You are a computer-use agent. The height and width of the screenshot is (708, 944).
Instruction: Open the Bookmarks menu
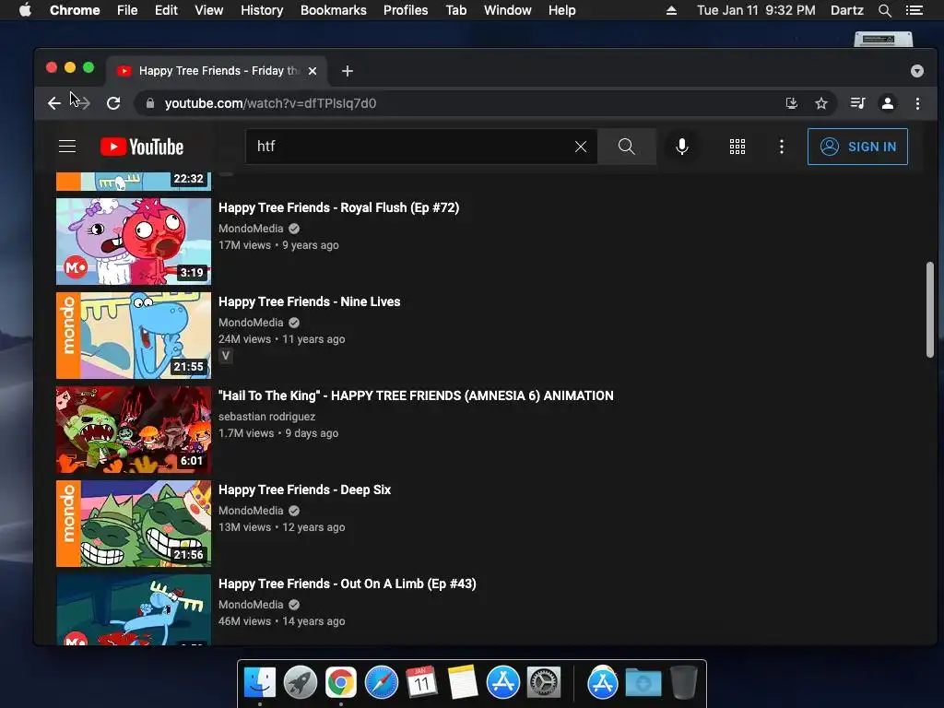[x=334, y=10]
